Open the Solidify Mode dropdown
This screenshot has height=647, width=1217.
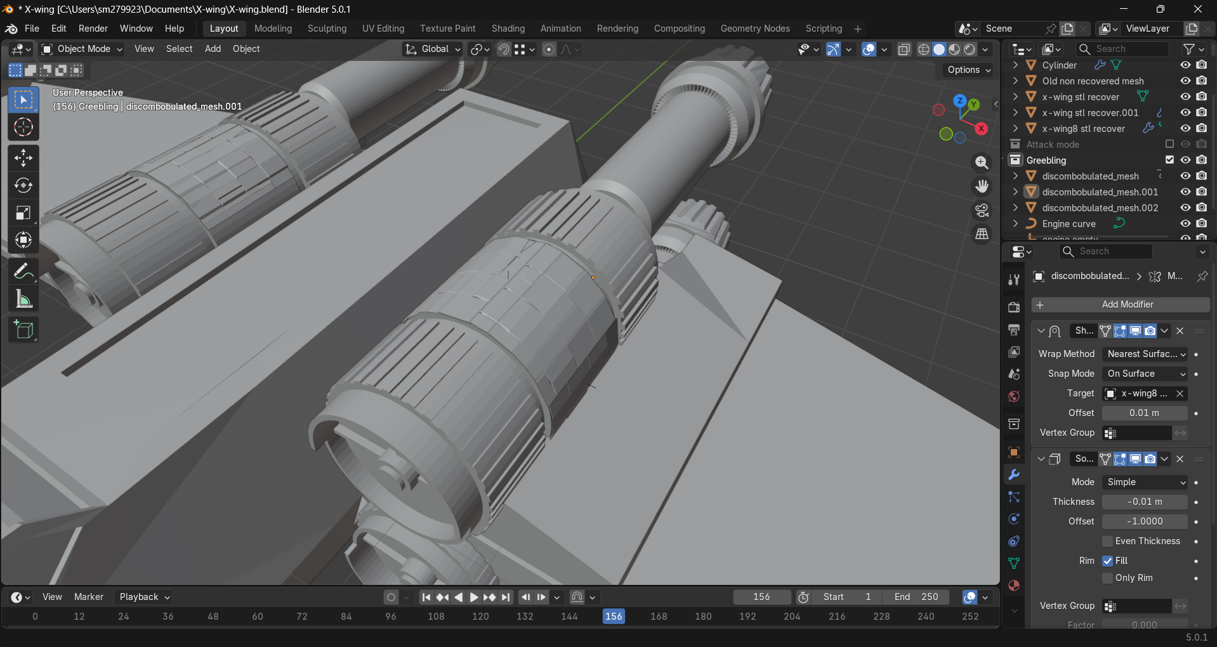coord(1145,482)
